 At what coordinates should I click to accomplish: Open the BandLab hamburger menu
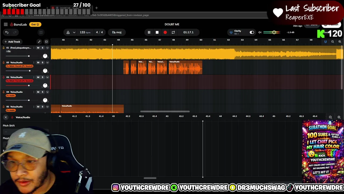(6, 24)
